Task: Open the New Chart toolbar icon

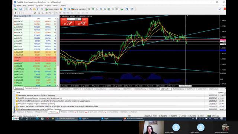Action: tap(15, 9)
